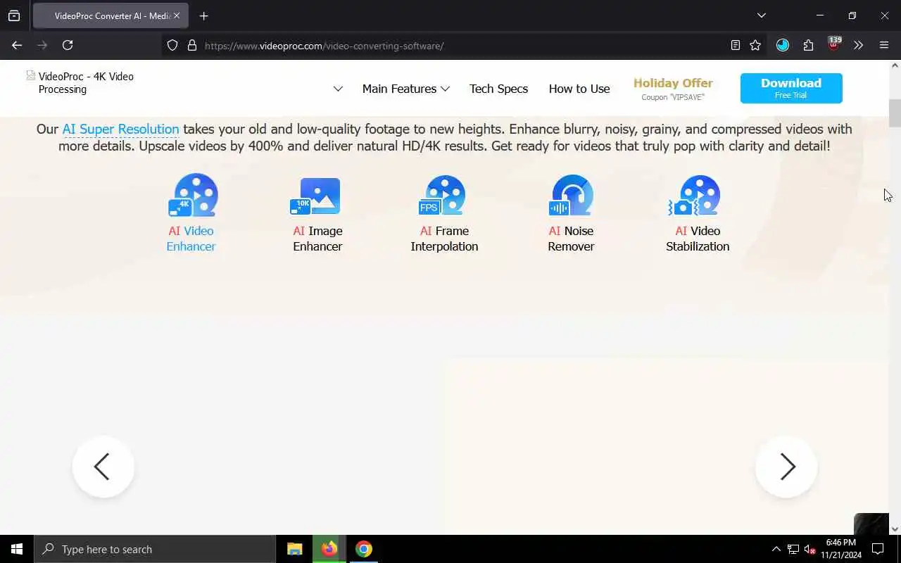This screenshot has height=563, width=901.
Task: Click the AI Video Enhancer label
Action: (191, 239)
